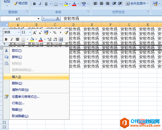Apply yellow fill color from the mini toolbar
Screen dimensions: 162x130
point(32,39)
